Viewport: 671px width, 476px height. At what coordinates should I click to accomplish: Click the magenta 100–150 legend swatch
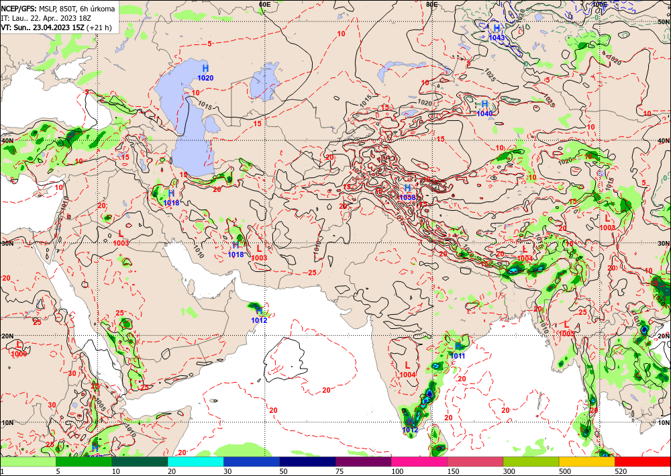pyautogui.click(x=419, y=462)
